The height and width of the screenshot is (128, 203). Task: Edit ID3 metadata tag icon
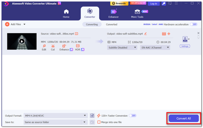(x=164, y=34)
